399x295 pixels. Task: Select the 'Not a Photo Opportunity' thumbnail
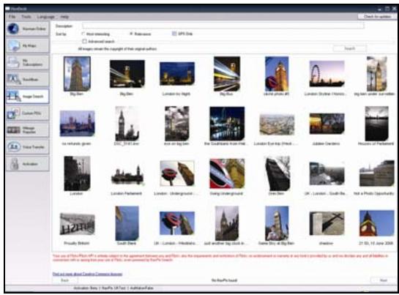[x=376, y=173]
